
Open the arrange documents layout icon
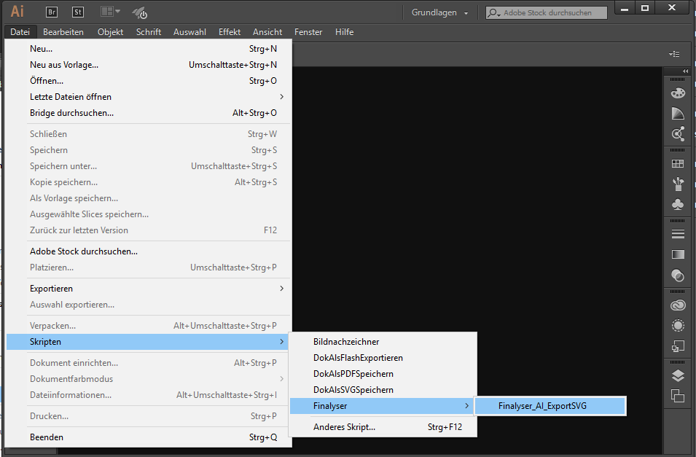tap(110, 12)
